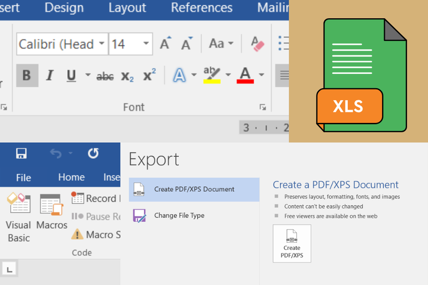Decrease font size icon
This screenshot has width=428, height=285.
[x=187, y=44]
